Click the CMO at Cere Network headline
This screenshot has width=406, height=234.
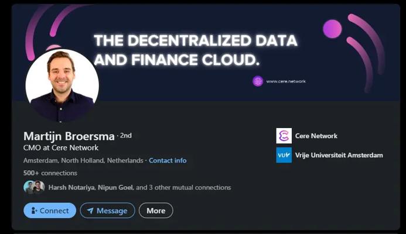61,148
